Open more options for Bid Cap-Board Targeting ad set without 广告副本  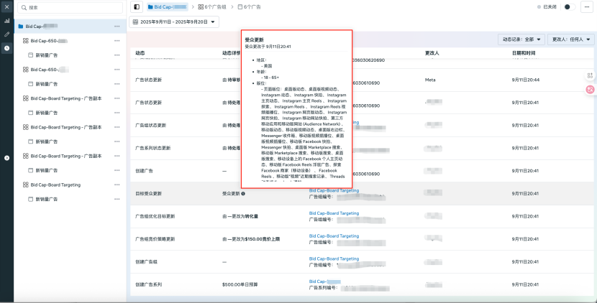pyautogui.click(x=117, y=185)
